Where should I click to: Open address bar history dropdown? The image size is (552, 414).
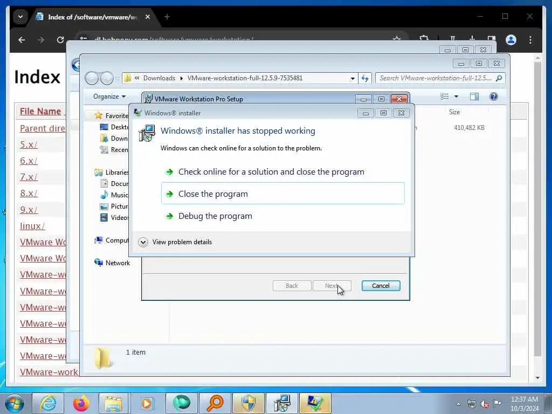353,79
